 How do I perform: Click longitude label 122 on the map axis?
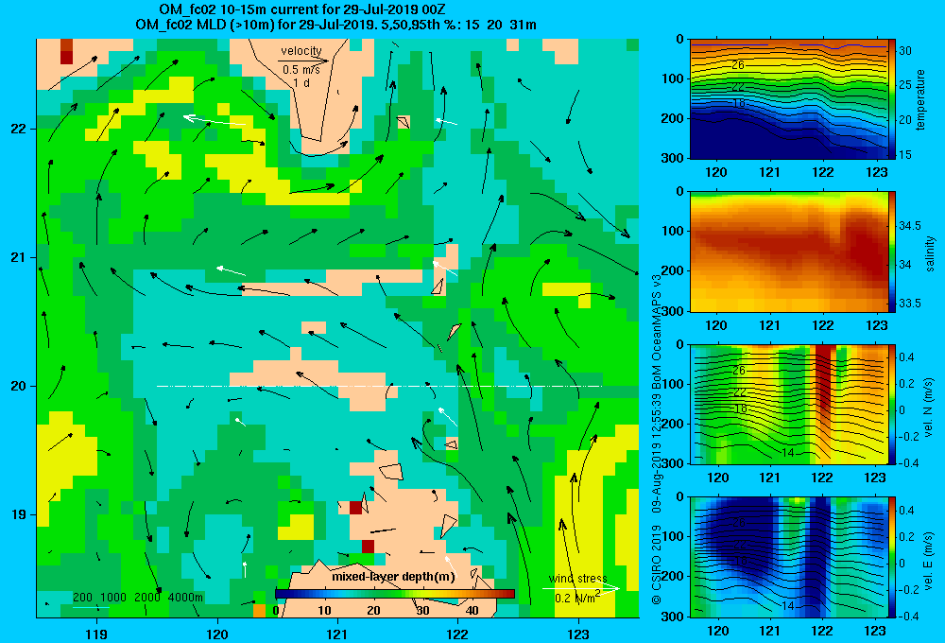[458, 634]
